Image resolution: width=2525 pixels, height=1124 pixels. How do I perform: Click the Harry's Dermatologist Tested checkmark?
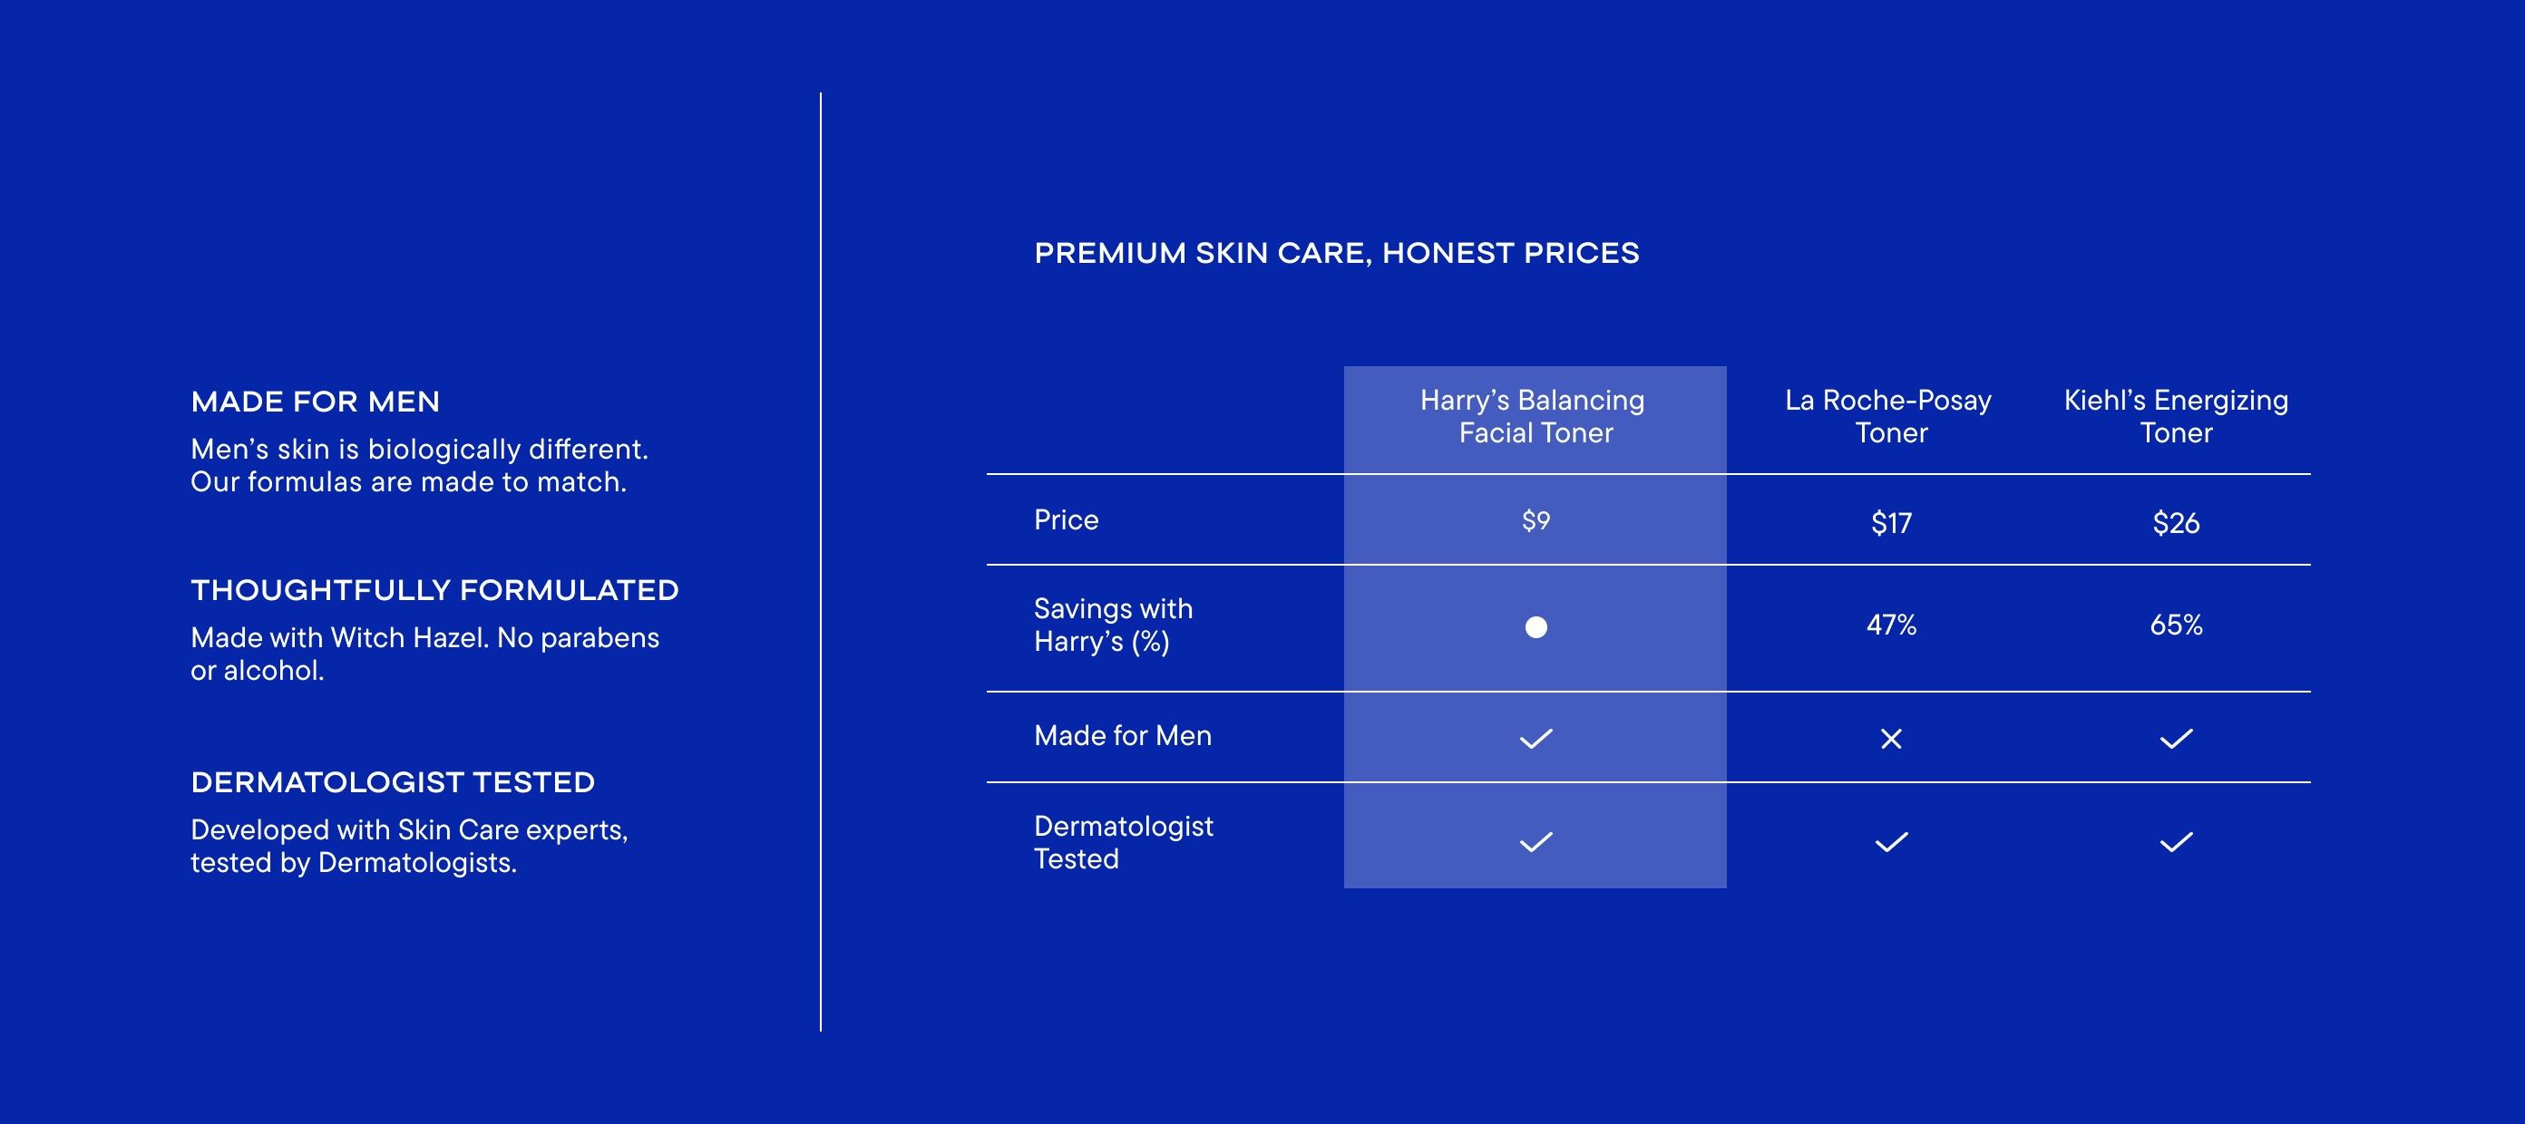click(x=1536, y=842)
